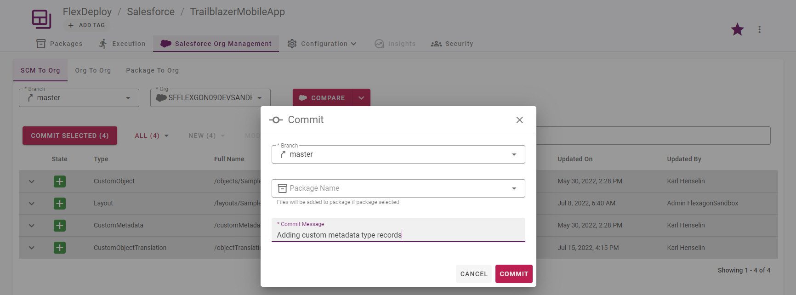
Task: Open the vertical three-dots more menu
Action: tap(759, 29)
